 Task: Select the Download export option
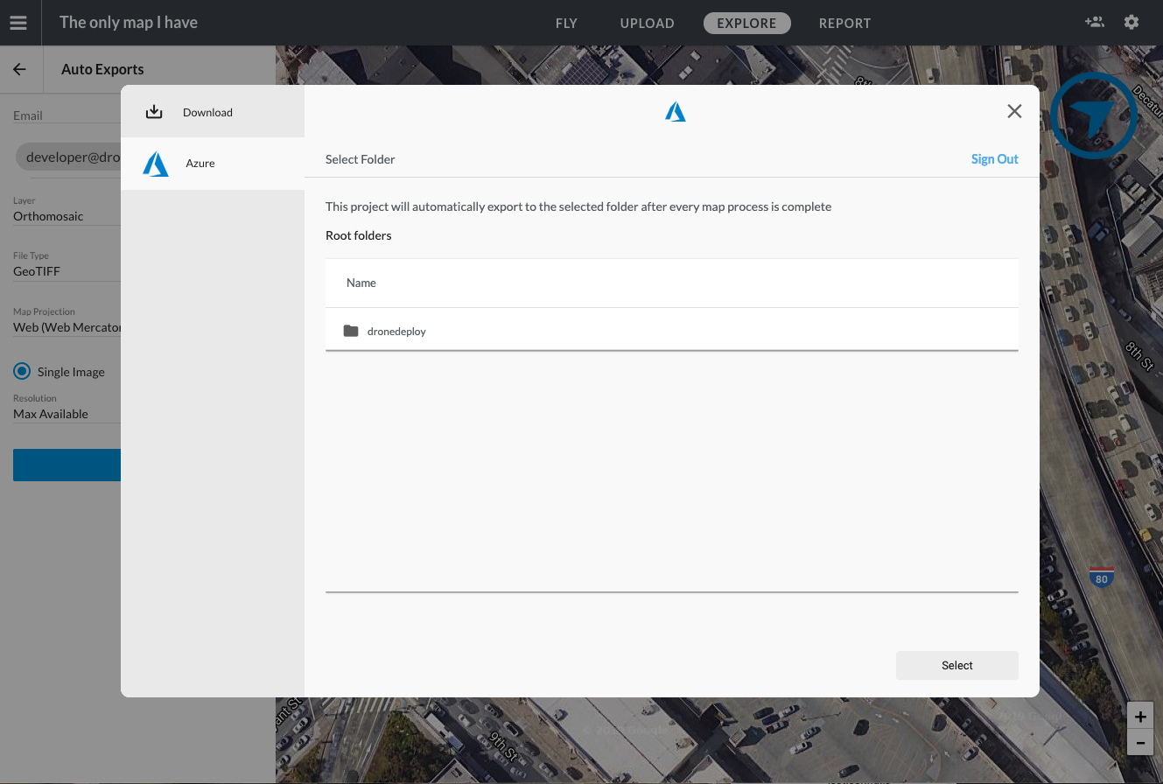coord(207,112)
